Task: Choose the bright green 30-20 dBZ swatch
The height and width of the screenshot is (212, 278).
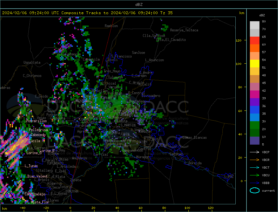Action: pos(255,125)
